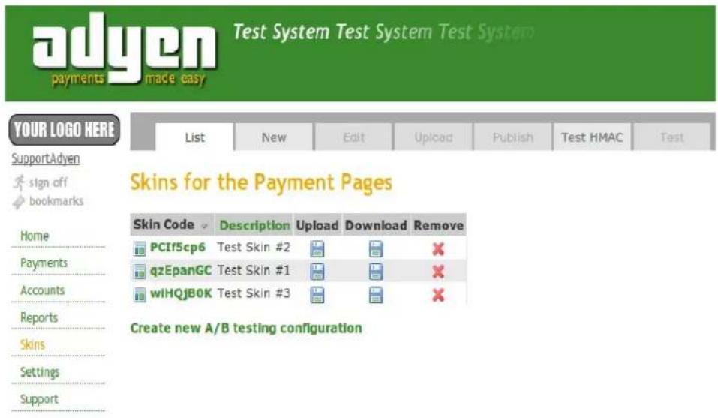Download skin wIHQjB0K via its disk icon
The image size is (718, 418).
tap(376, 295)
